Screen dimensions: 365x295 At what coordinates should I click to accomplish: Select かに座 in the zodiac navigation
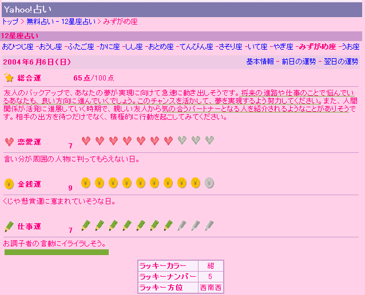coord(110,47)
